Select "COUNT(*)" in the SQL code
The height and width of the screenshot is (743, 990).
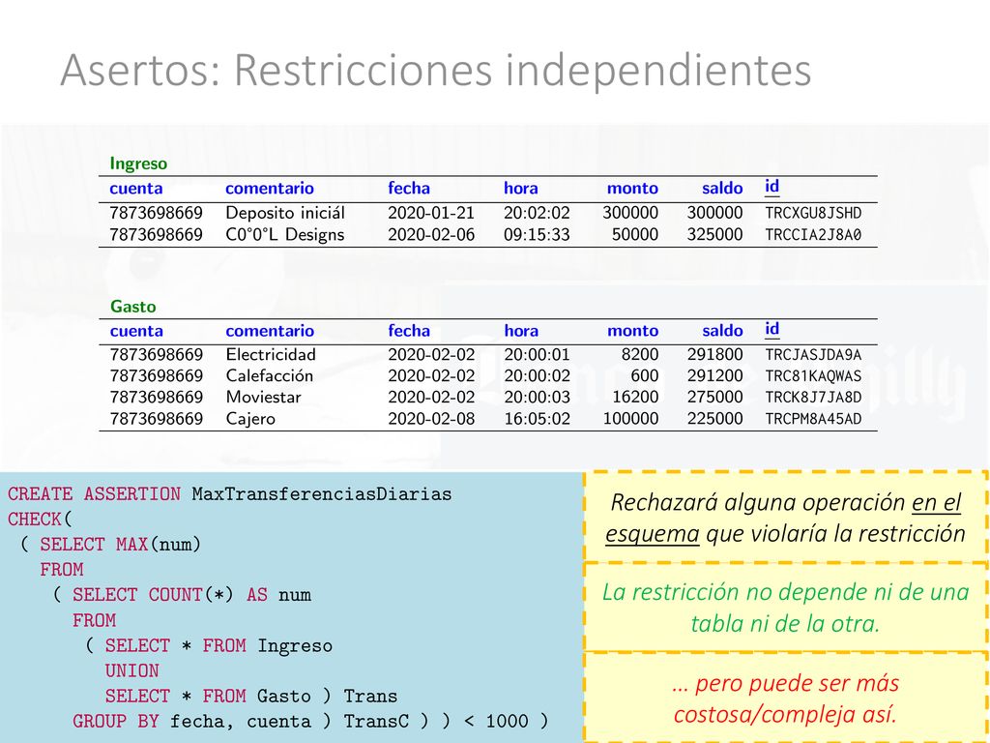[x=191, y=595]
